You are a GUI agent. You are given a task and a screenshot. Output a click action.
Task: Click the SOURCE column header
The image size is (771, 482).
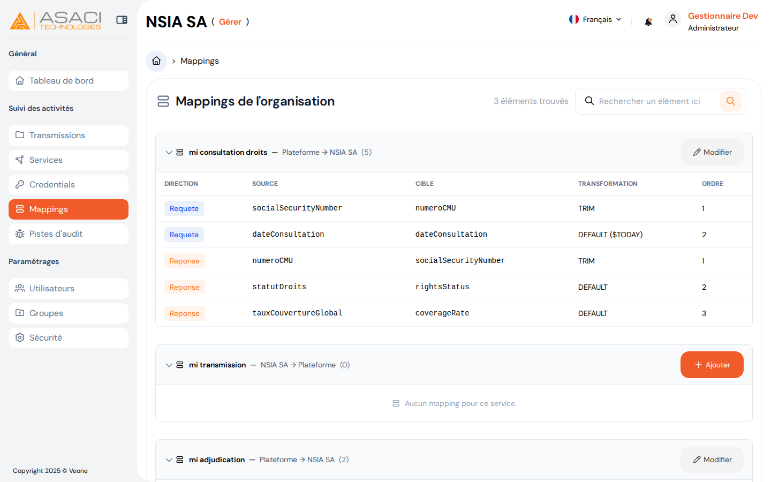tap(265, 184)
